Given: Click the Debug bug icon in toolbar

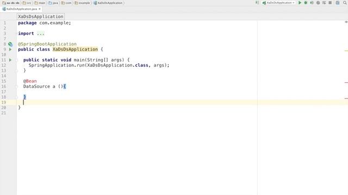Looking at the screenshot, I should (306, 3).
